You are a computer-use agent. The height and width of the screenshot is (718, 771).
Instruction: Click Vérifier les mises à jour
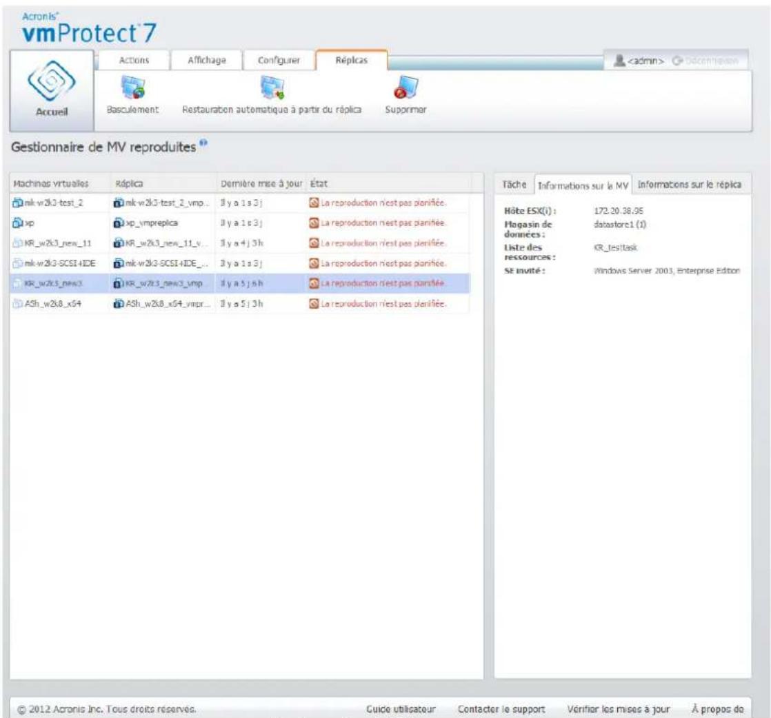618,709
